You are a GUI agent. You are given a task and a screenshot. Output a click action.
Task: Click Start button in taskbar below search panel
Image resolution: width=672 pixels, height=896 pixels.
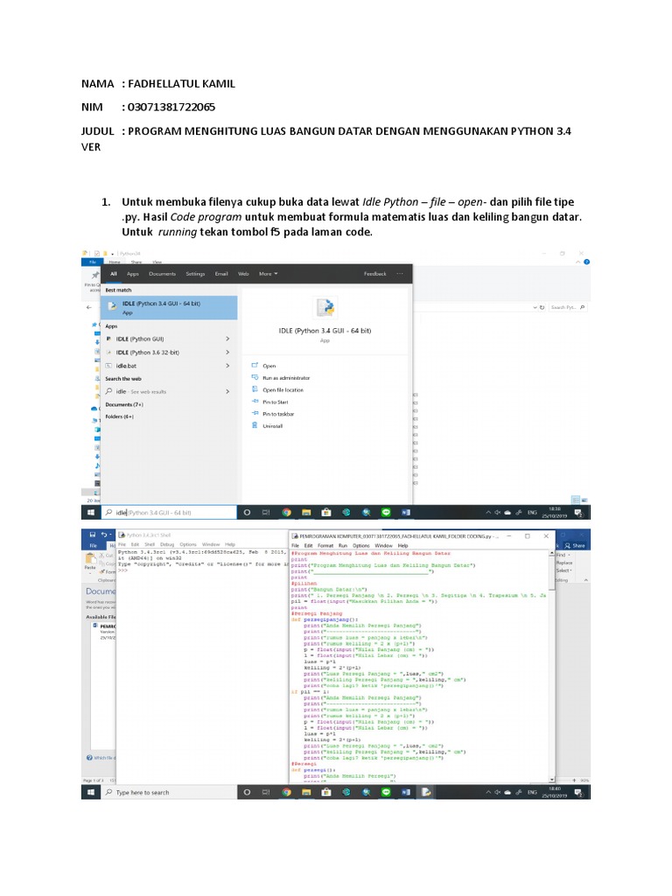pos(91,513)
